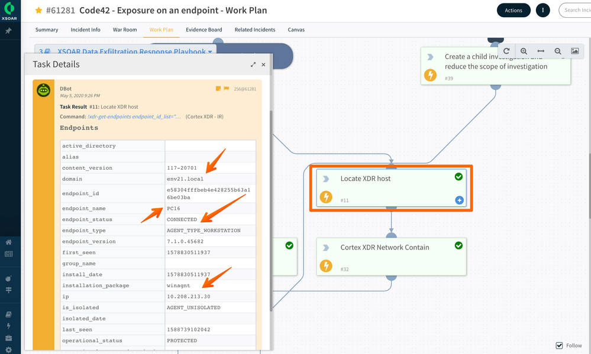Switch to the Evidence Board tab

204,30
